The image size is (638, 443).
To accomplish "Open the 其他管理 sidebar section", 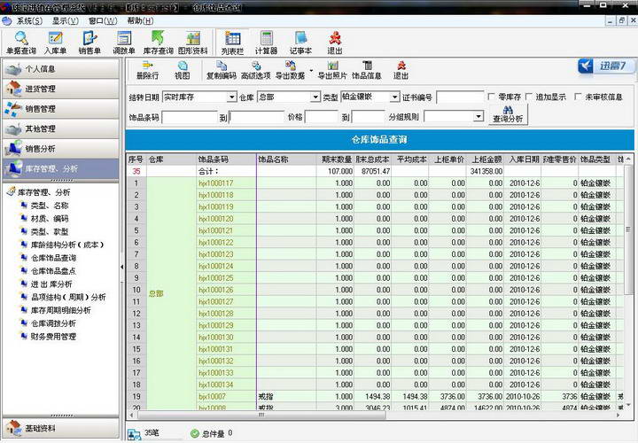I will 61,128.
